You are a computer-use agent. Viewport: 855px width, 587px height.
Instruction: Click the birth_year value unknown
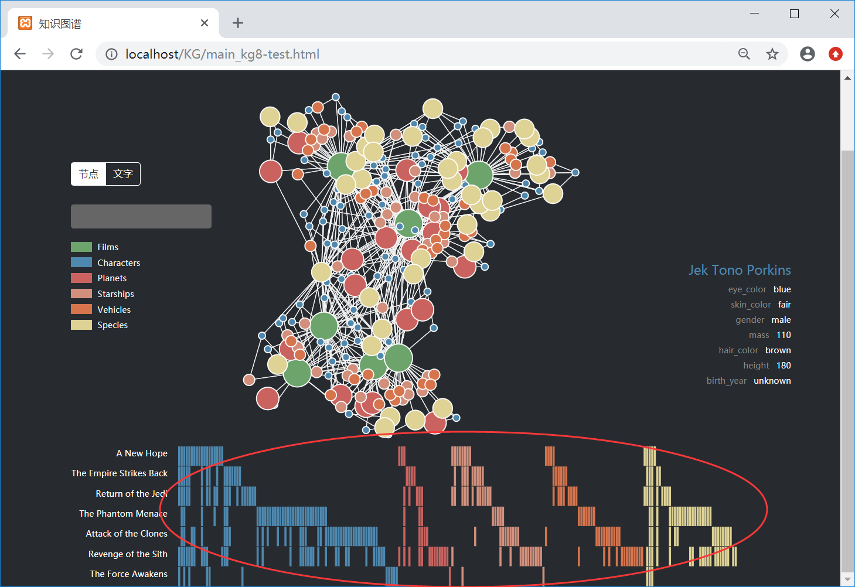point(772,381)
